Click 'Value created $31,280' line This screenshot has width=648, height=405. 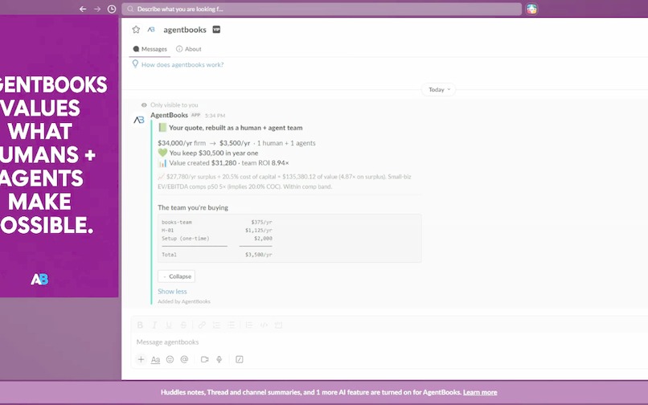pyautogui.click(x=224, y=163)
